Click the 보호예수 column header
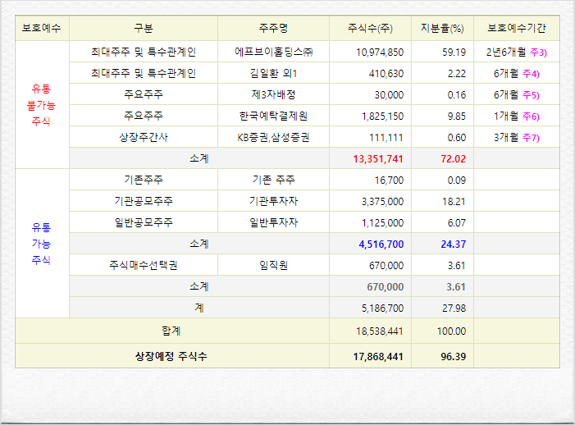 click(42, 28)
